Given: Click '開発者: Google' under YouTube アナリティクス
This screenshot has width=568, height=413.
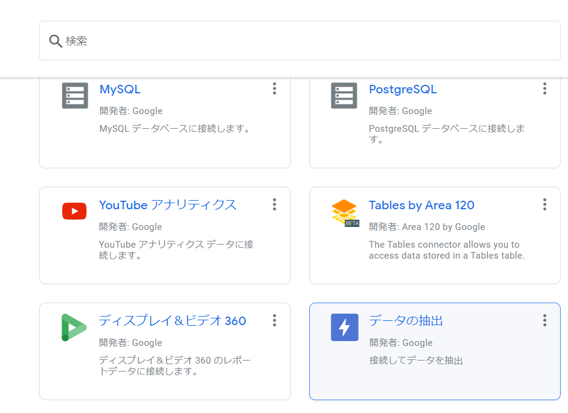Looking at the screenshot, I should pyautogui.click(x=131, y=227).
